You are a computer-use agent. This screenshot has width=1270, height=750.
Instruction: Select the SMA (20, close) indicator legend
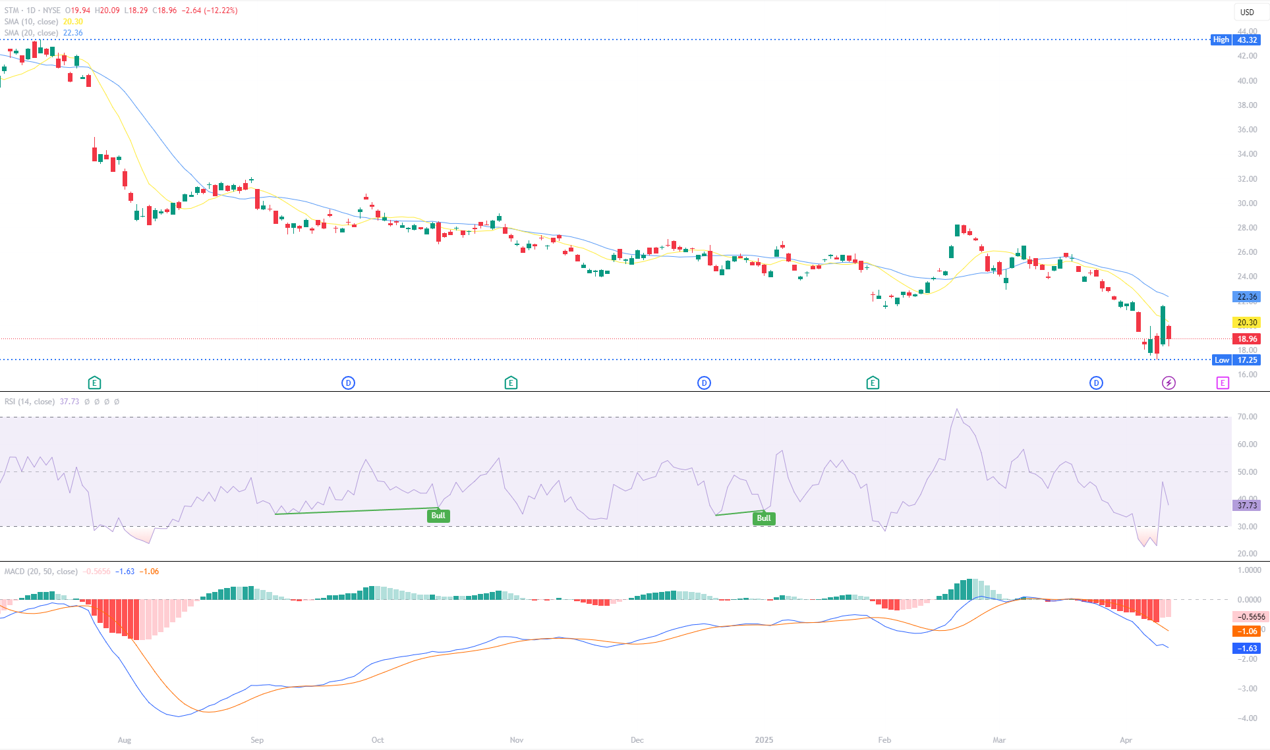pos(32,33)
